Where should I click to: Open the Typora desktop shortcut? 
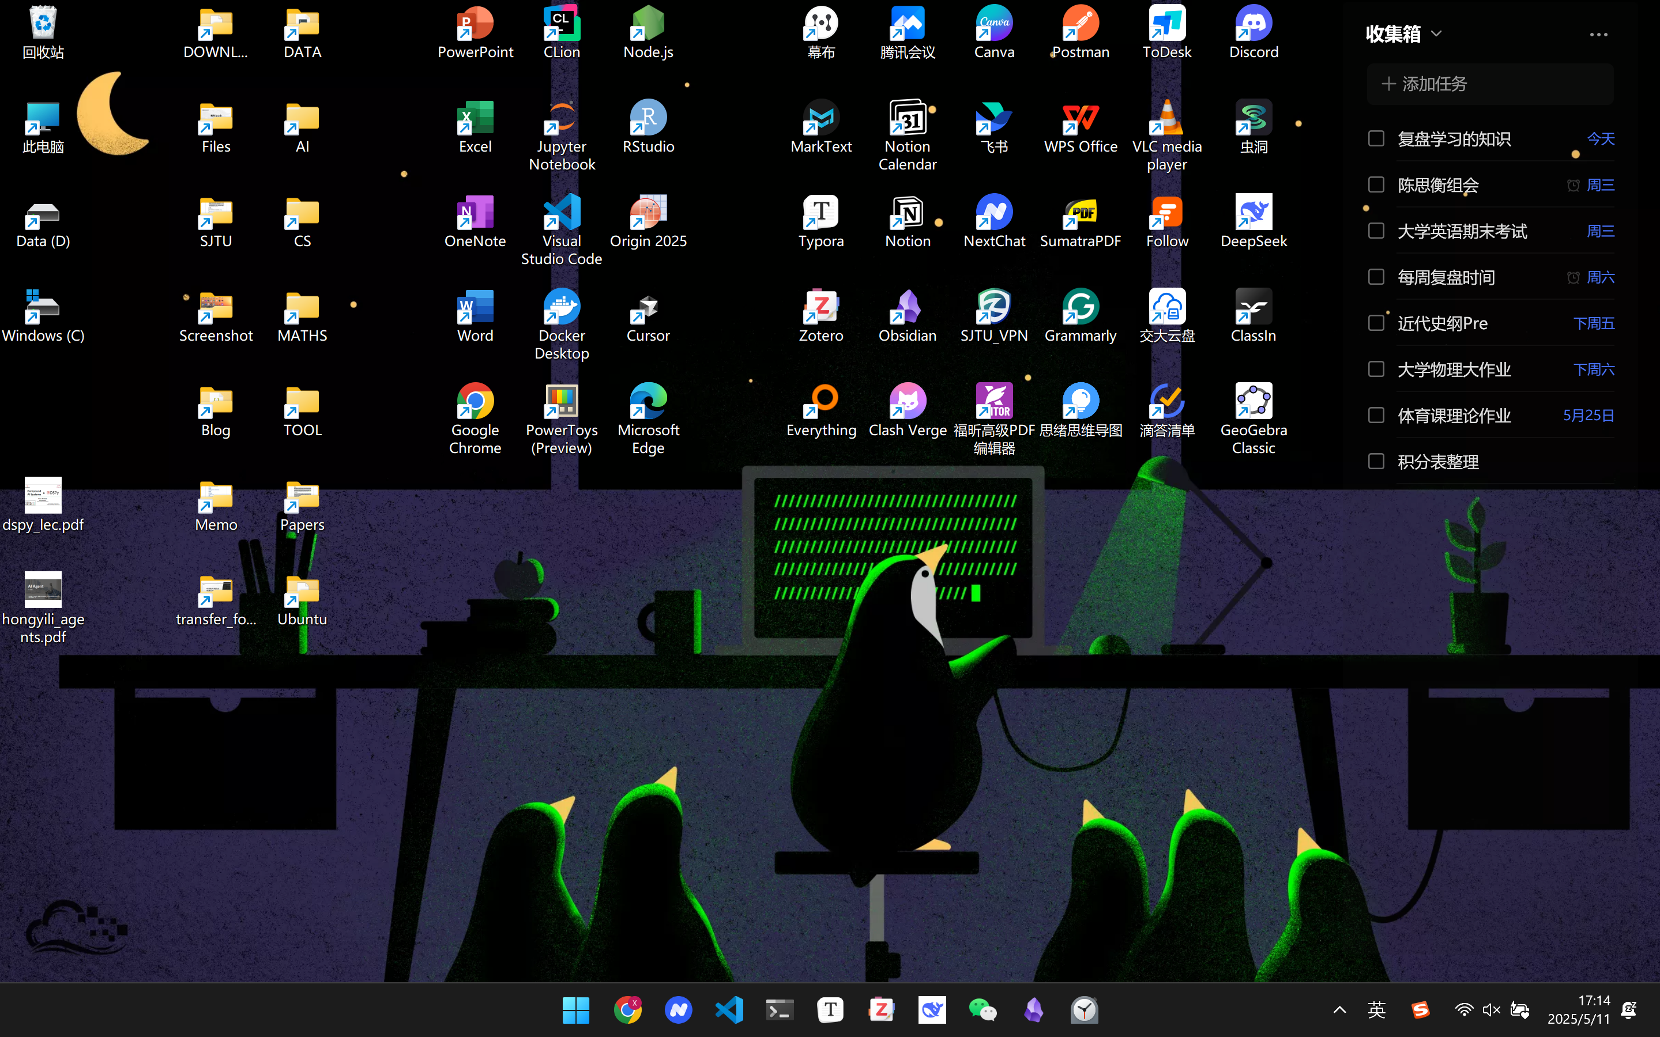coord(821,223)
